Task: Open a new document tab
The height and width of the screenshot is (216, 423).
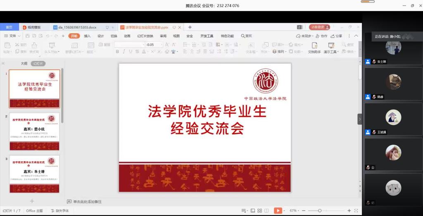Action: pyautogui.click(x=190, y=27)
